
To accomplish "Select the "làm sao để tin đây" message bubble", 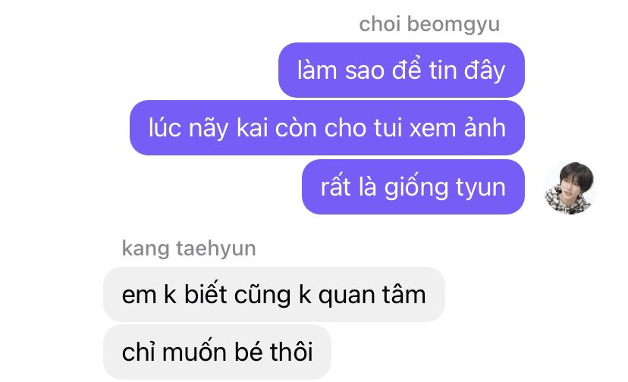I will pos(401,70).
